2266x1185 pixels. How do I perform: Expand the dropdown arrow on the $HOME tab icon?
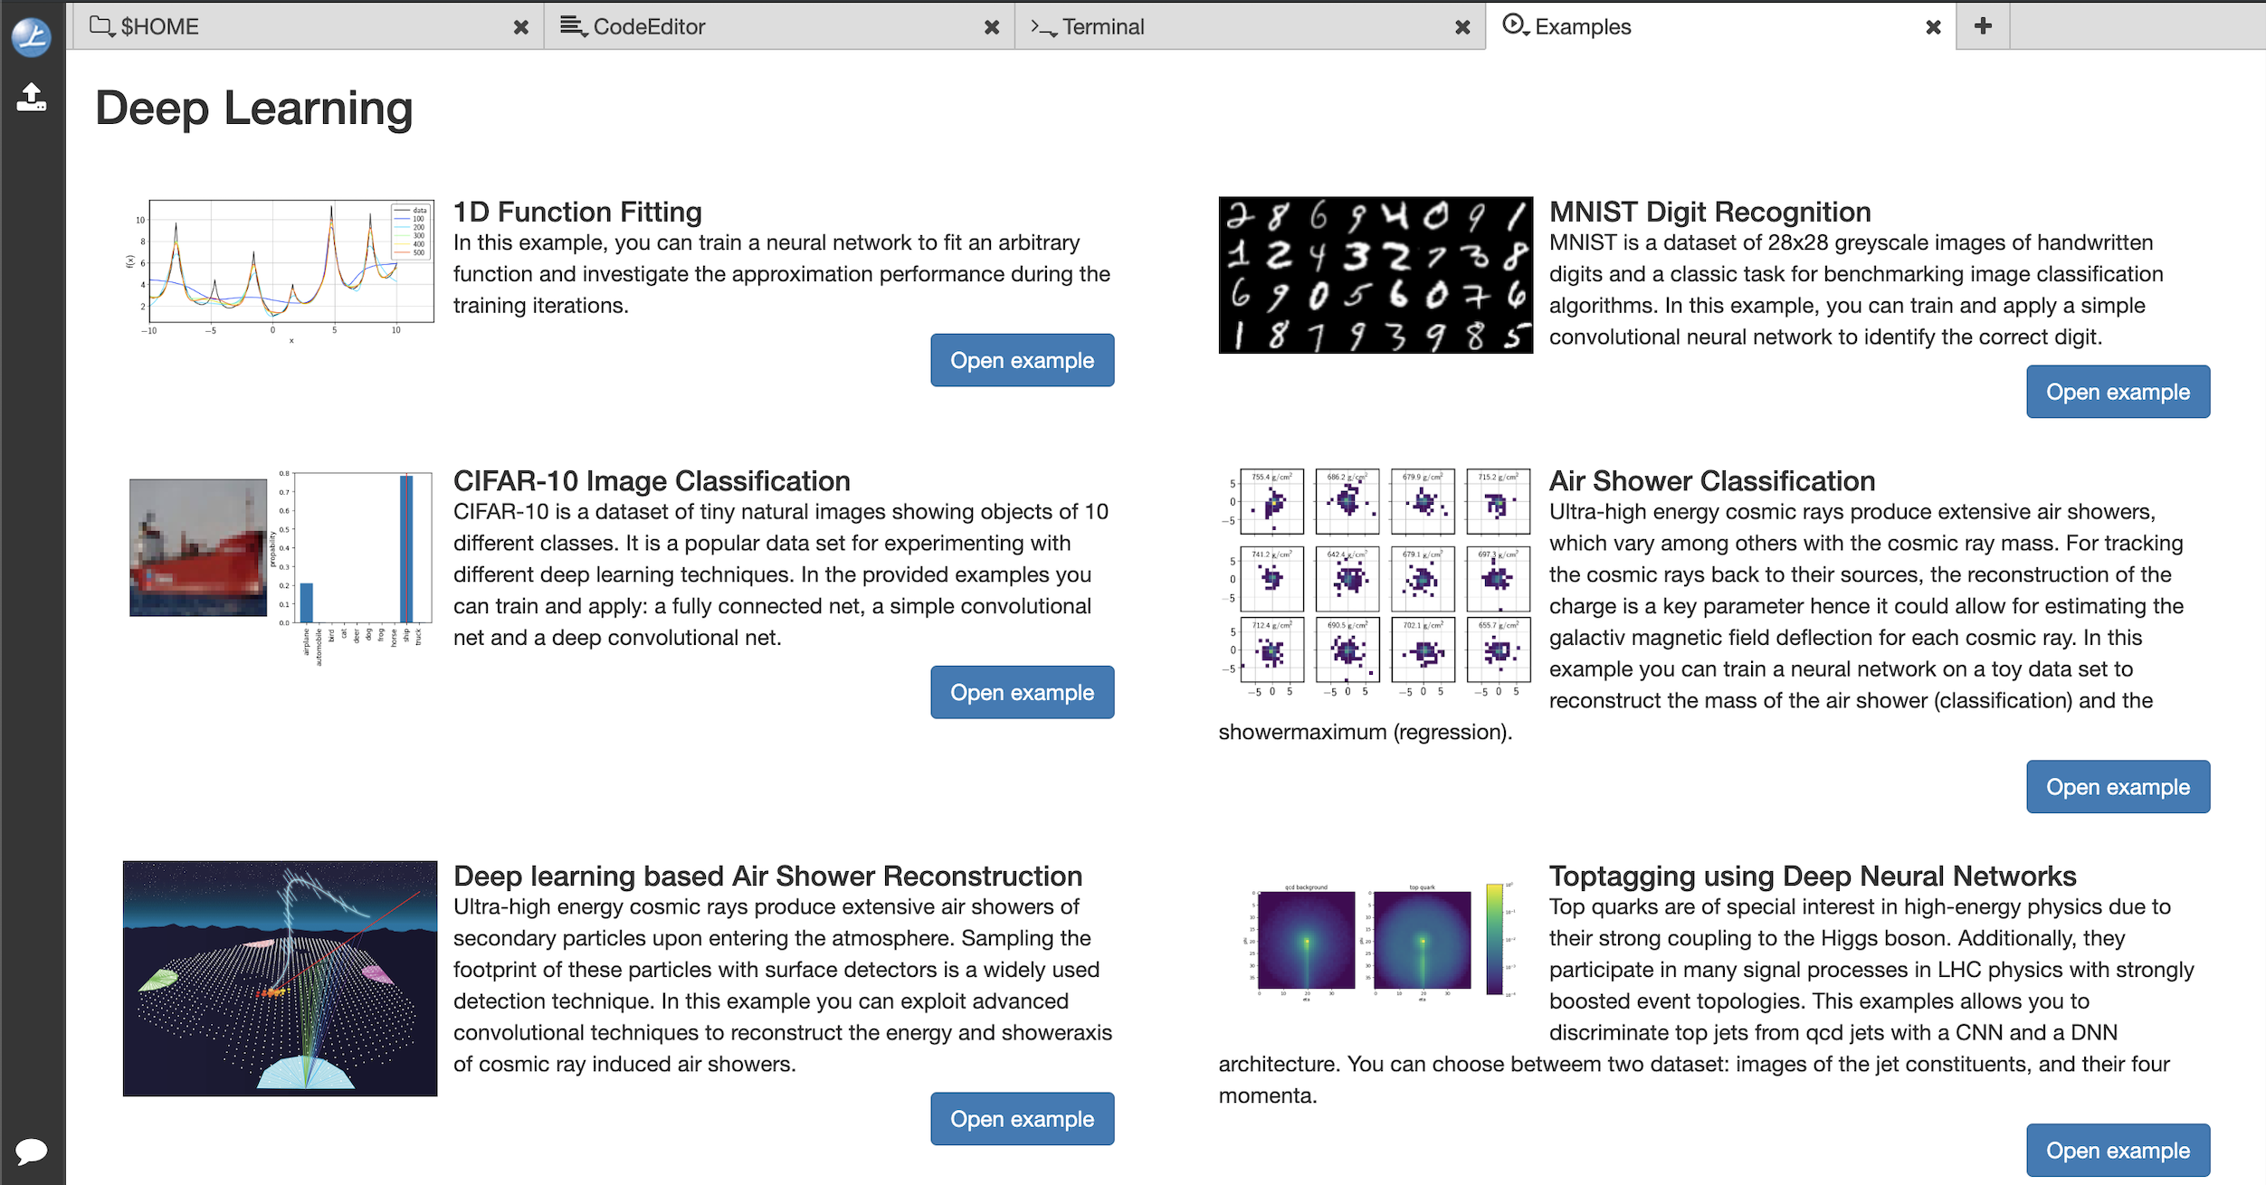(113, 33)
